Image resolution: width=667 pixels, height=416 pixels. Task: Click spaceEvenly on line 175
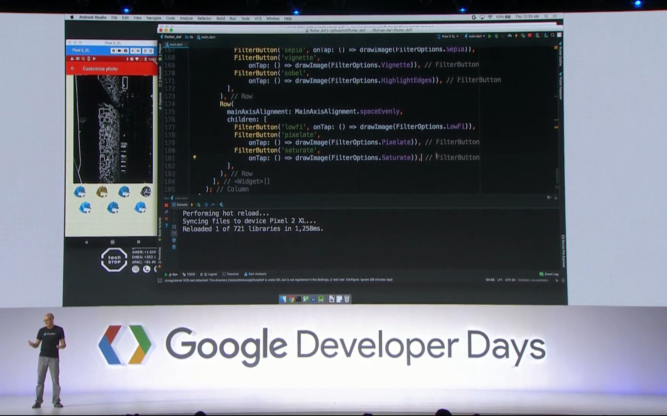380,111
